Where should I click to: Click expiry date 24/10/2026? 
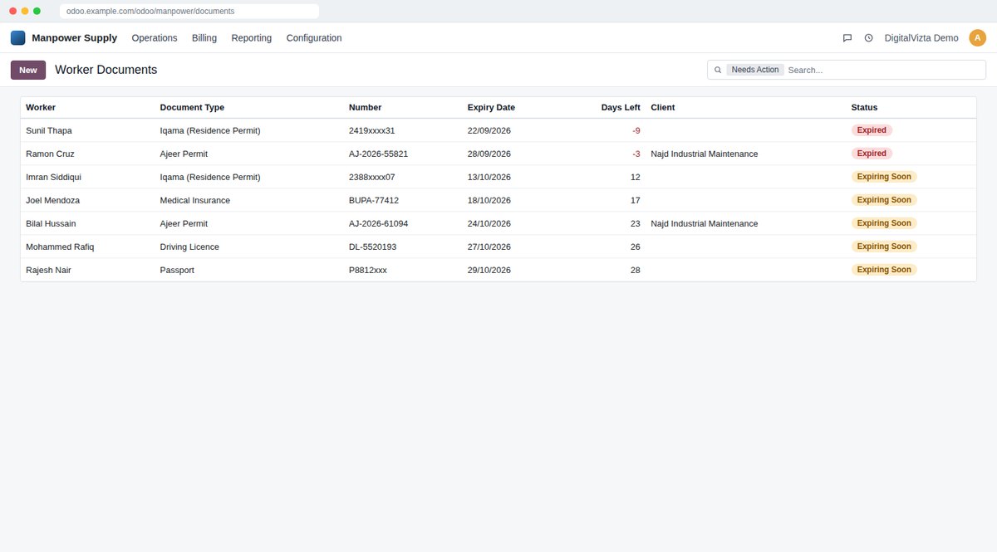point(489,223)
